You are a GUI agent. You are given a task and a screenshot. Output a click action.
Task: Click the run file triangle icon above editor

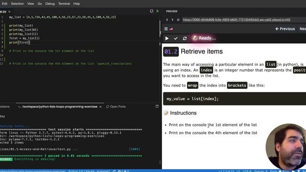tap(158, 11)
